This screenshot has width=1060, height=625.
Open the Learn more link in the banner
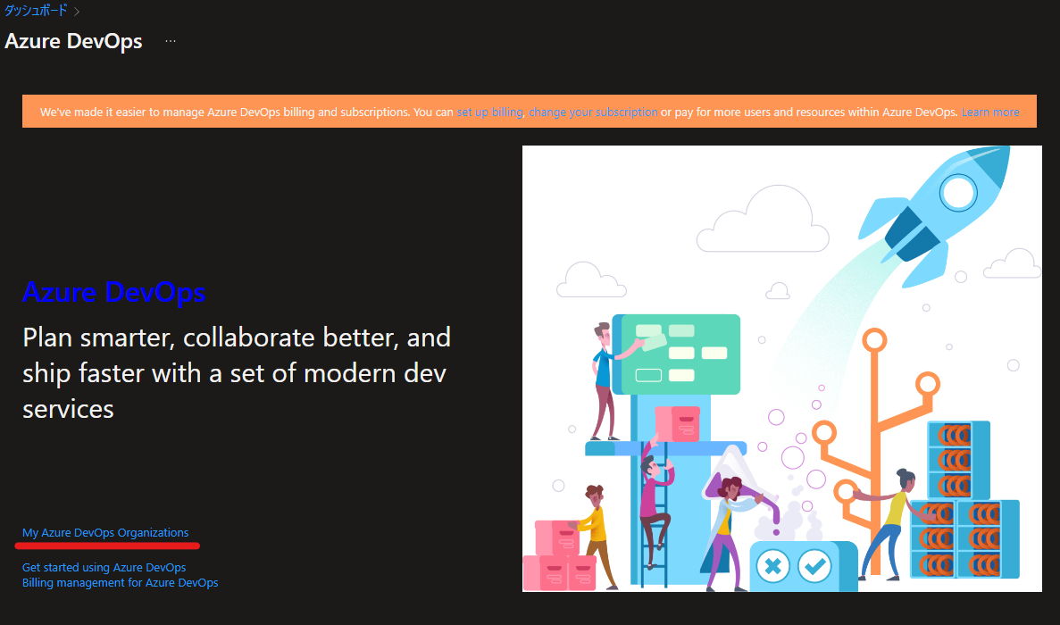coord(990,112)
